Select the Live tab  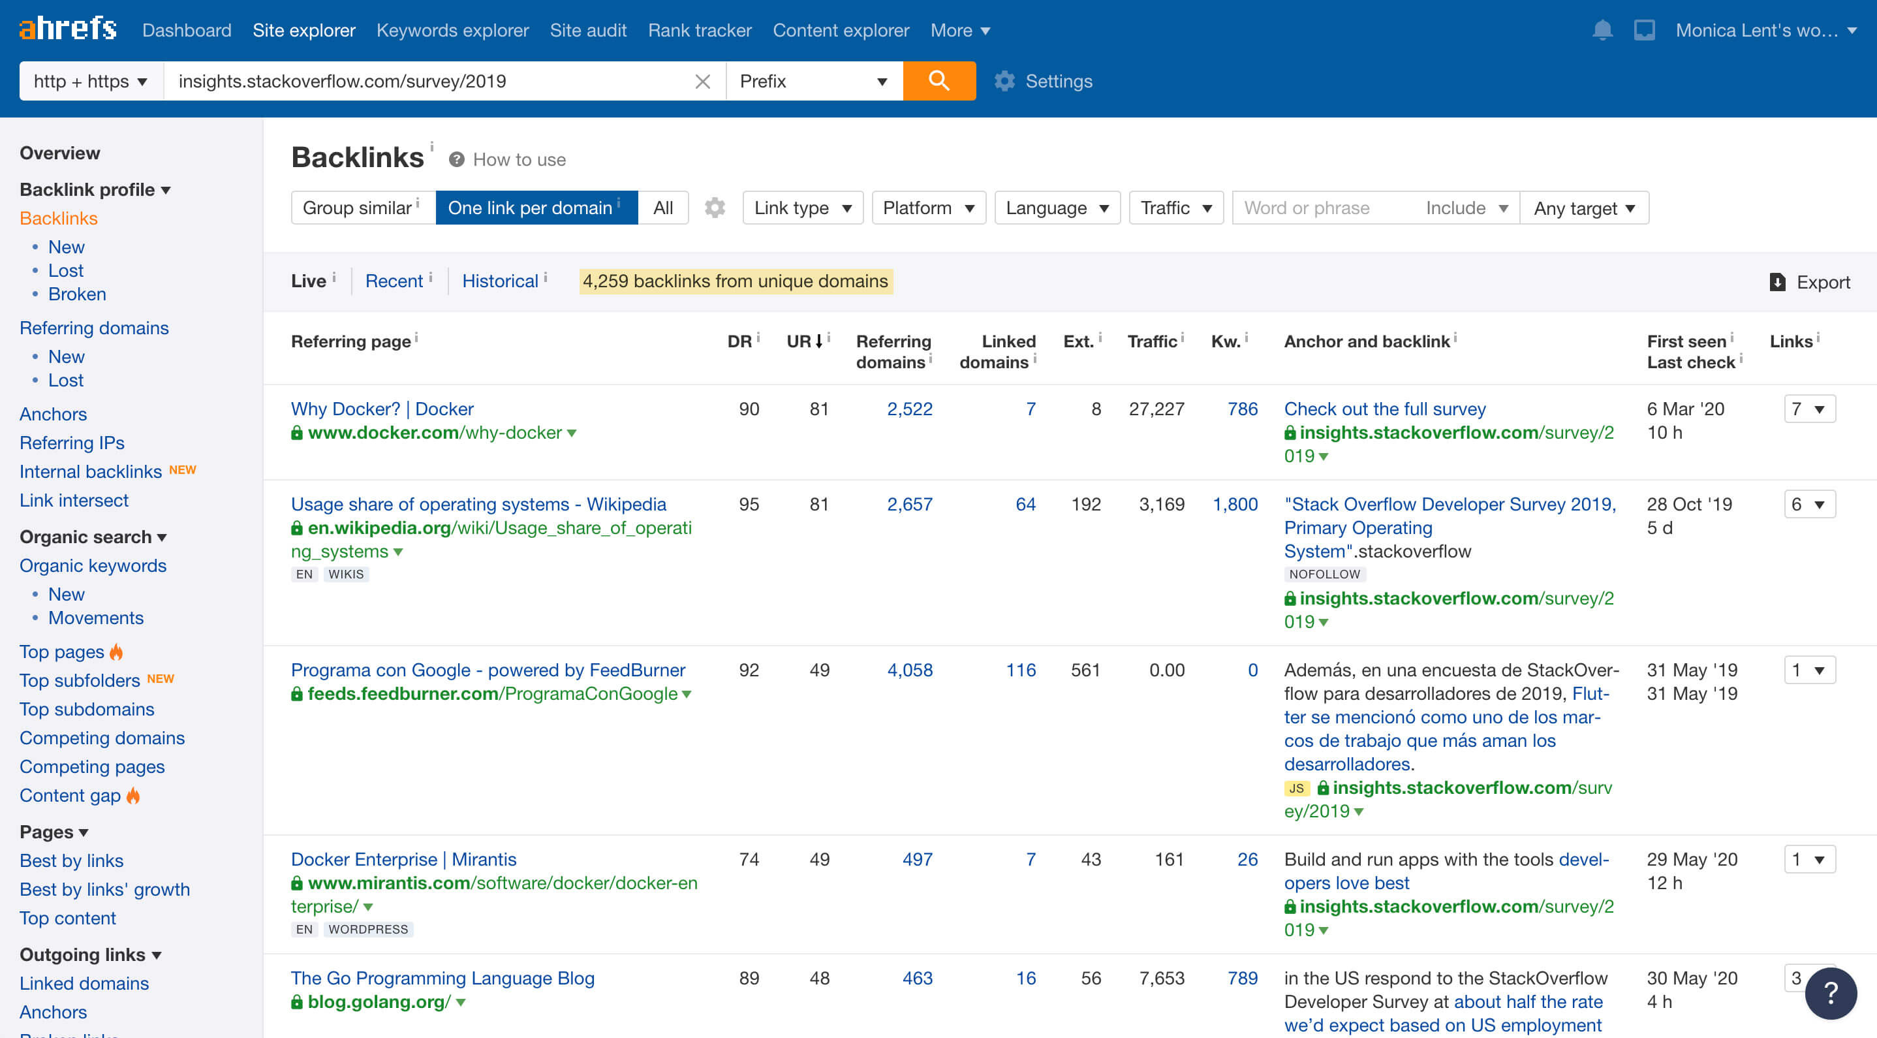[x=308, y=281]
